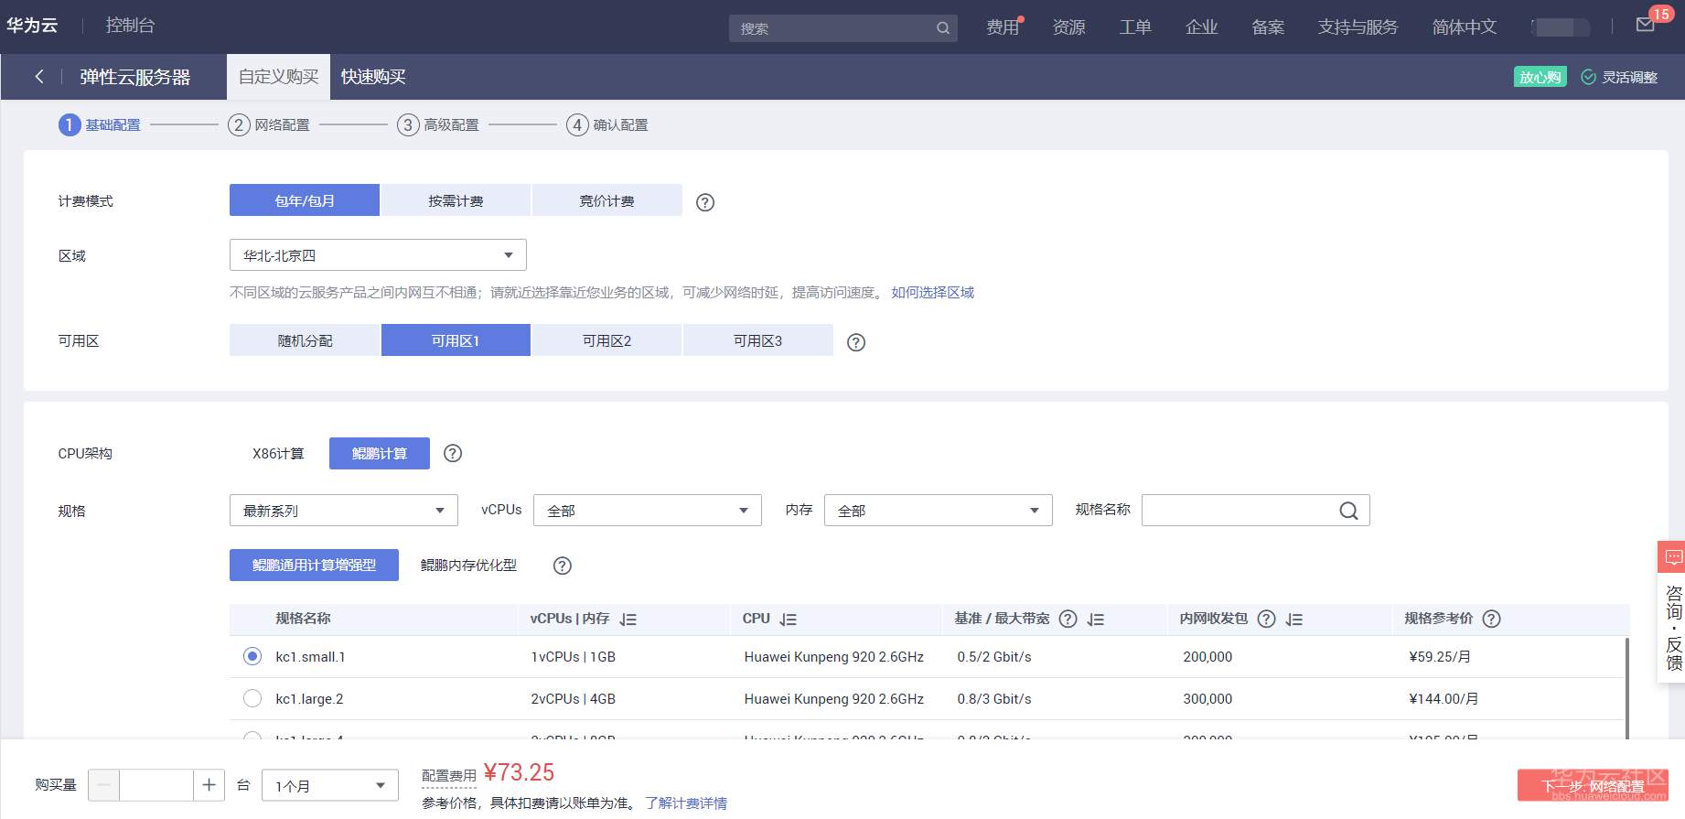Select 包年/包月 billing mode
Screen dimensions: 1685x819
(x=305, y=200)
